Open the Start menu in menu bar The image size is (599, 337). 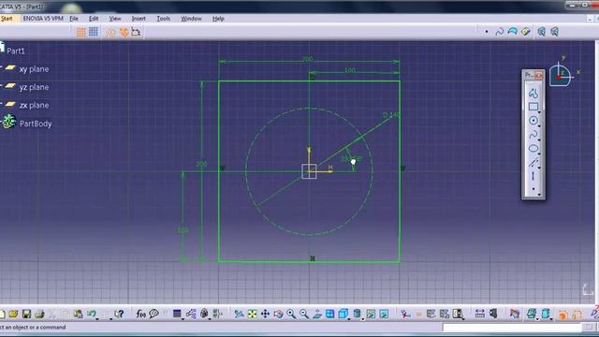point(7,19)
